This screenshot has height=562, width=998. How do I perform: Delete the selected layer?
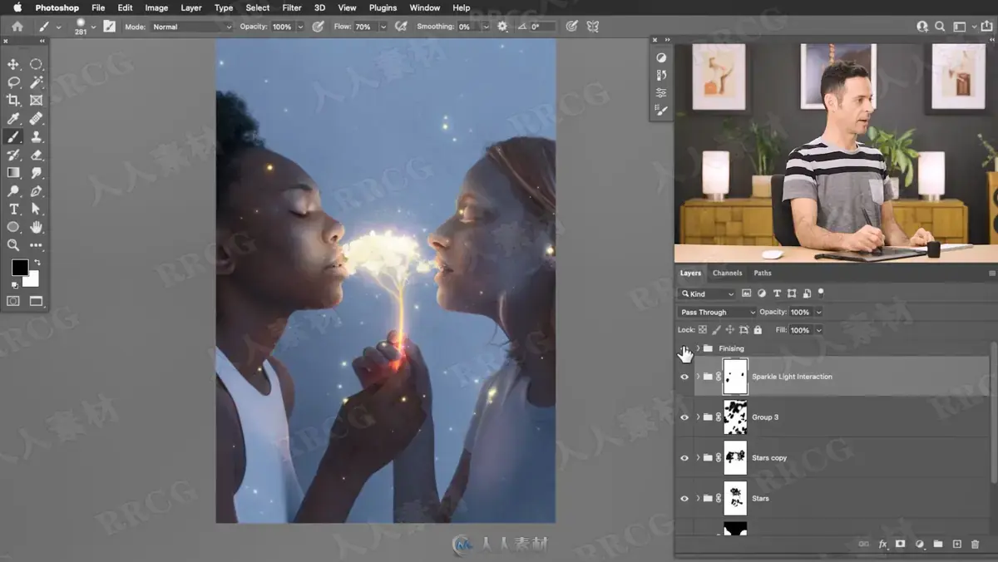[x=976, y=544]
